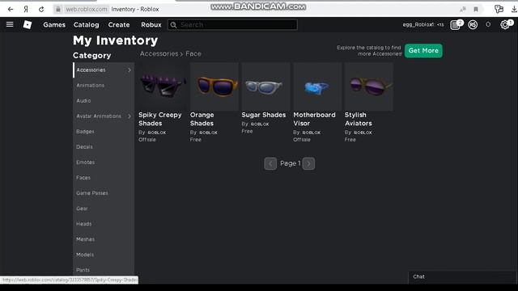Open Sugar Shades thumbnail
The image size is (518, 291).
pos(265,86)
